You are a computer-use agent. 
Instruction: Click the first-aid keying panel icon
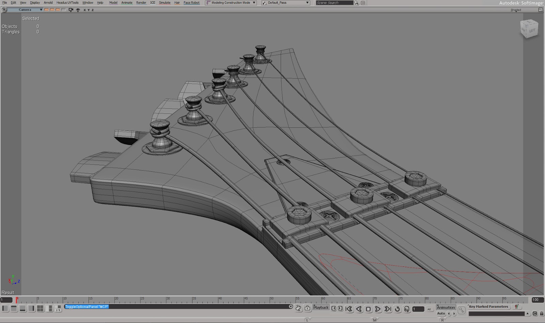coord(307,308)
